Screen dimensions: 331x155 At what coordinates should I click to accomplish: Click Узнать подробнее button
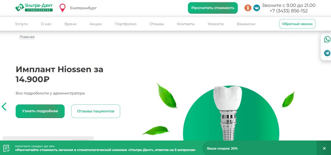40,111
